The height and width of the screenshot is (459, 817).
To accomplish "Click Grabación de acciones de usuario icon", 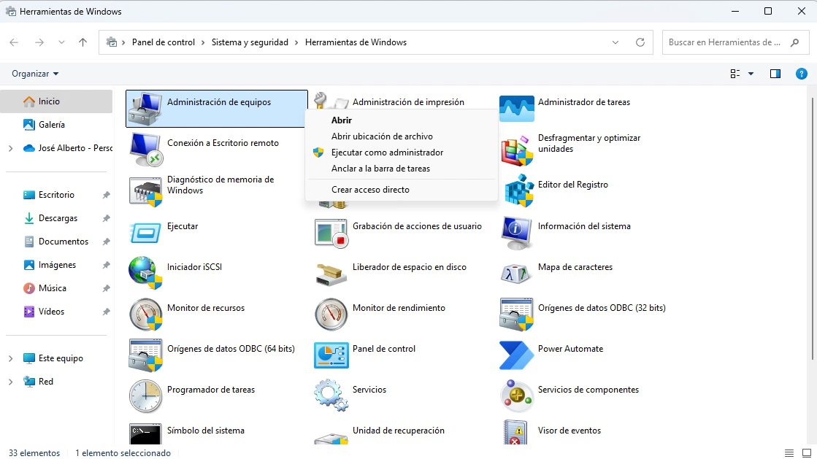I will [x=331, y=232].
